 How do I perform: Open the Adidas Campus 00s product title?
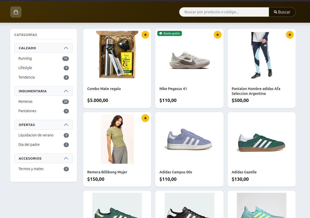(x=176, y=172)
